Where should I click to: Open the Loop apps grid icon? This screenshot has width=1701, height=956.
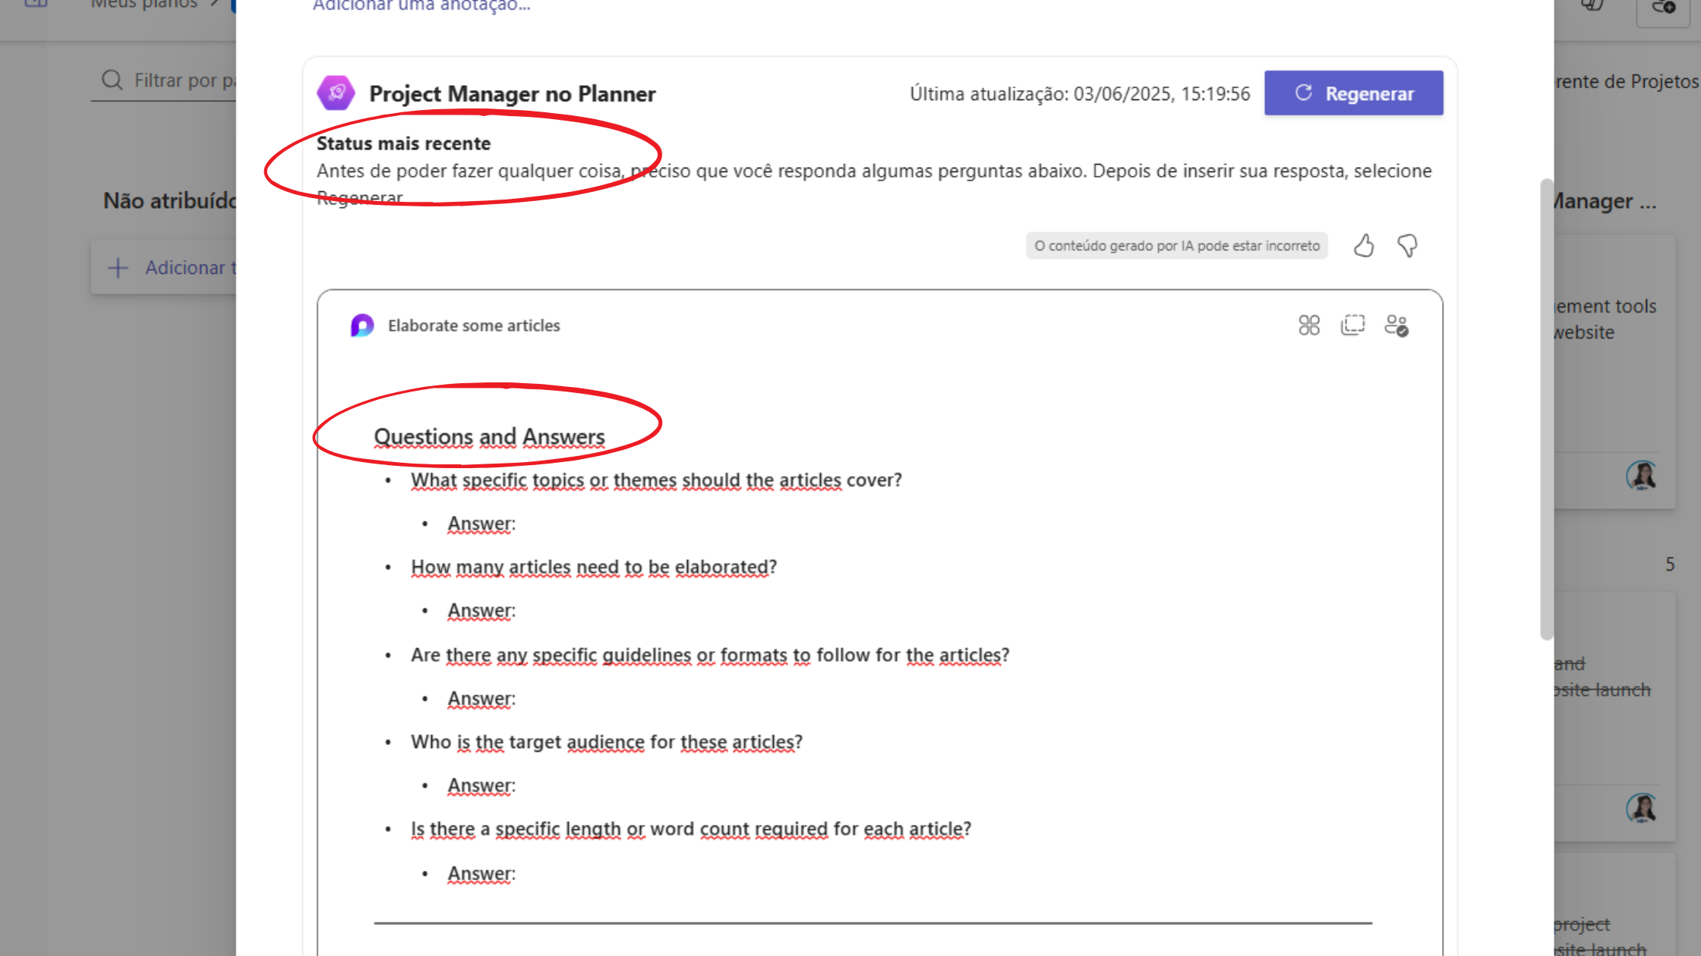(1309, 325)
